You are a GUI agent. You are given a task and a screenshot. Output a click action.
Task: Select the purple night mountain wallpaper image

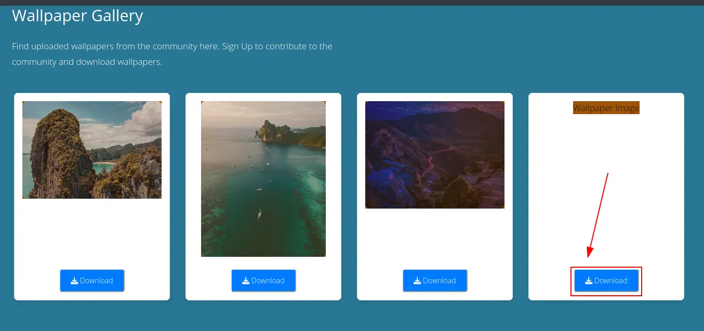coord(435,155)
